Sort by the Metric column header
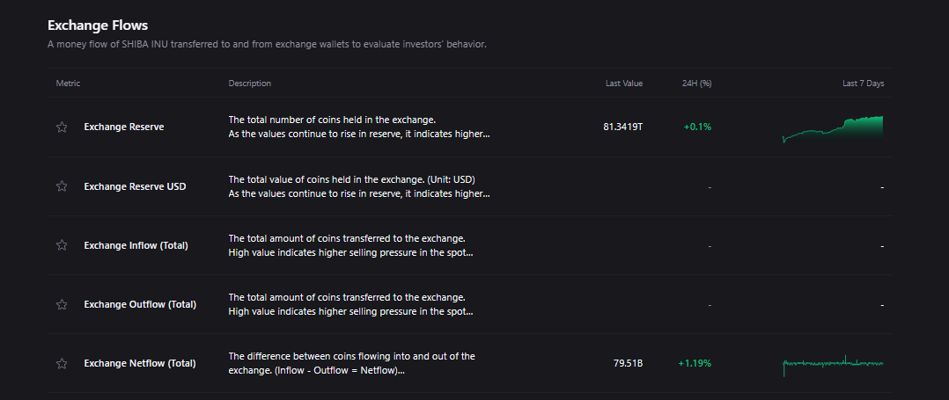The height and width of the screenshot is (400, 949). [x=69, y=84]
